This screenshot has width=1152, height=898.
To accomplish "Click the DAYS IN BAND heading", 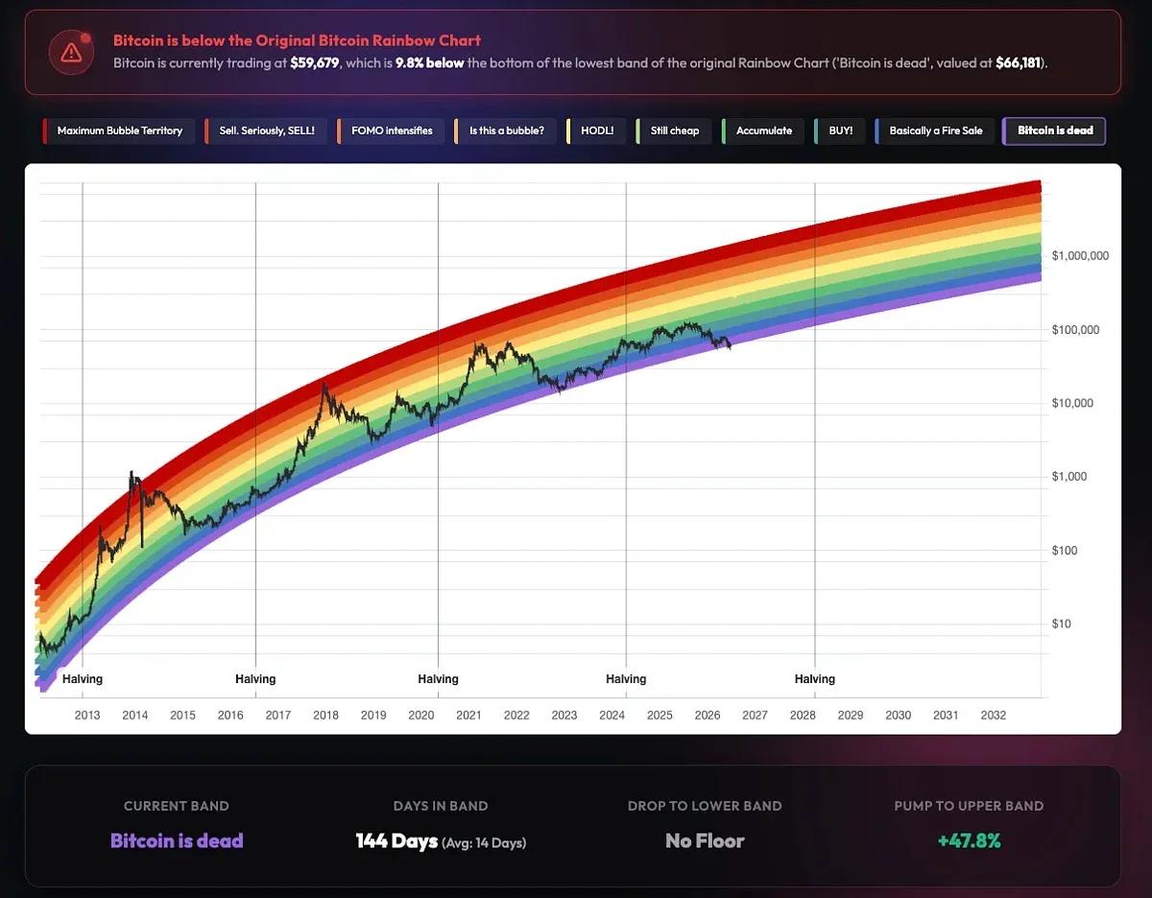I will tap(441, 806).
